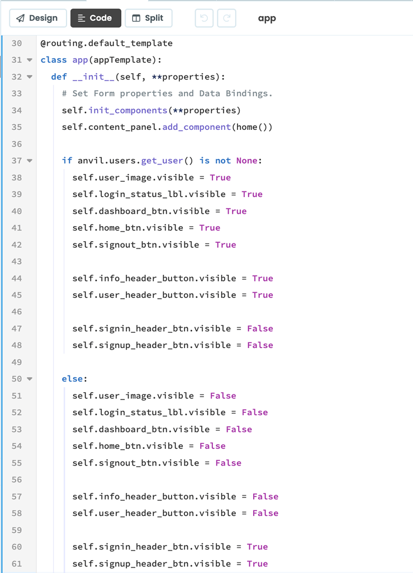Click the @routing.default_template decorator
Screen dimensions: 413x573
tap(107, 43)
